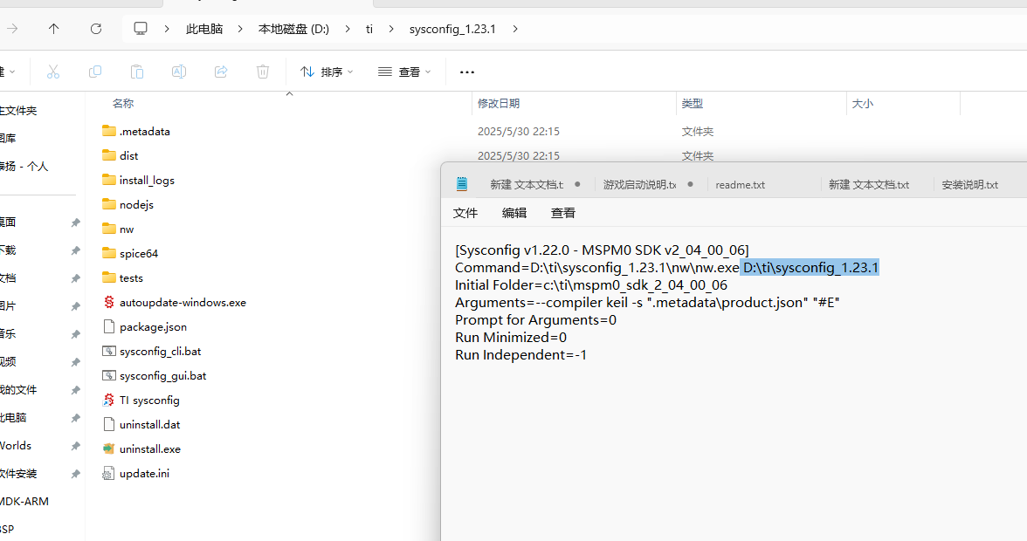Click the Cut scissors icon
The height and width of the screenshot is (541, 1027).
[x=53, y=72]
